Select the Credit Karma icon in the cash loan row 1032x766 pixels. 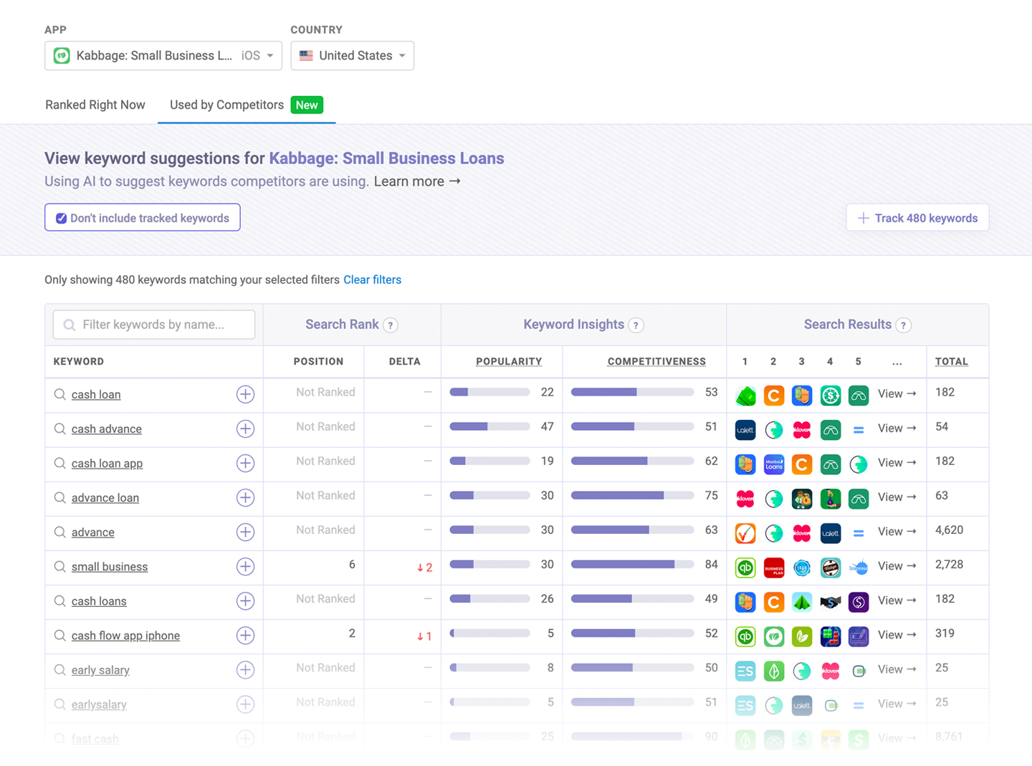(x=774, y=395)
